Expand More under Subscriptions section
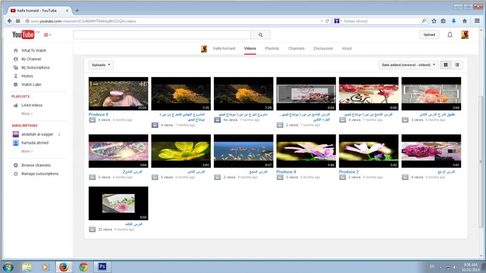 tap(27, 151)
